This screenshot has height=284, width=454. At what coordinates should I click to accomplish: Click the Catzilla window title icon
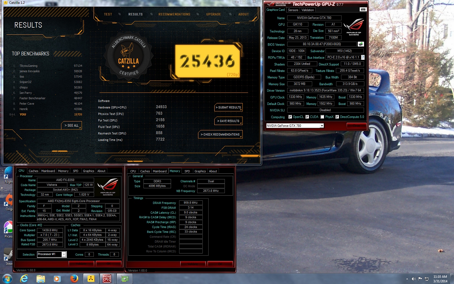tap(5, 3)
